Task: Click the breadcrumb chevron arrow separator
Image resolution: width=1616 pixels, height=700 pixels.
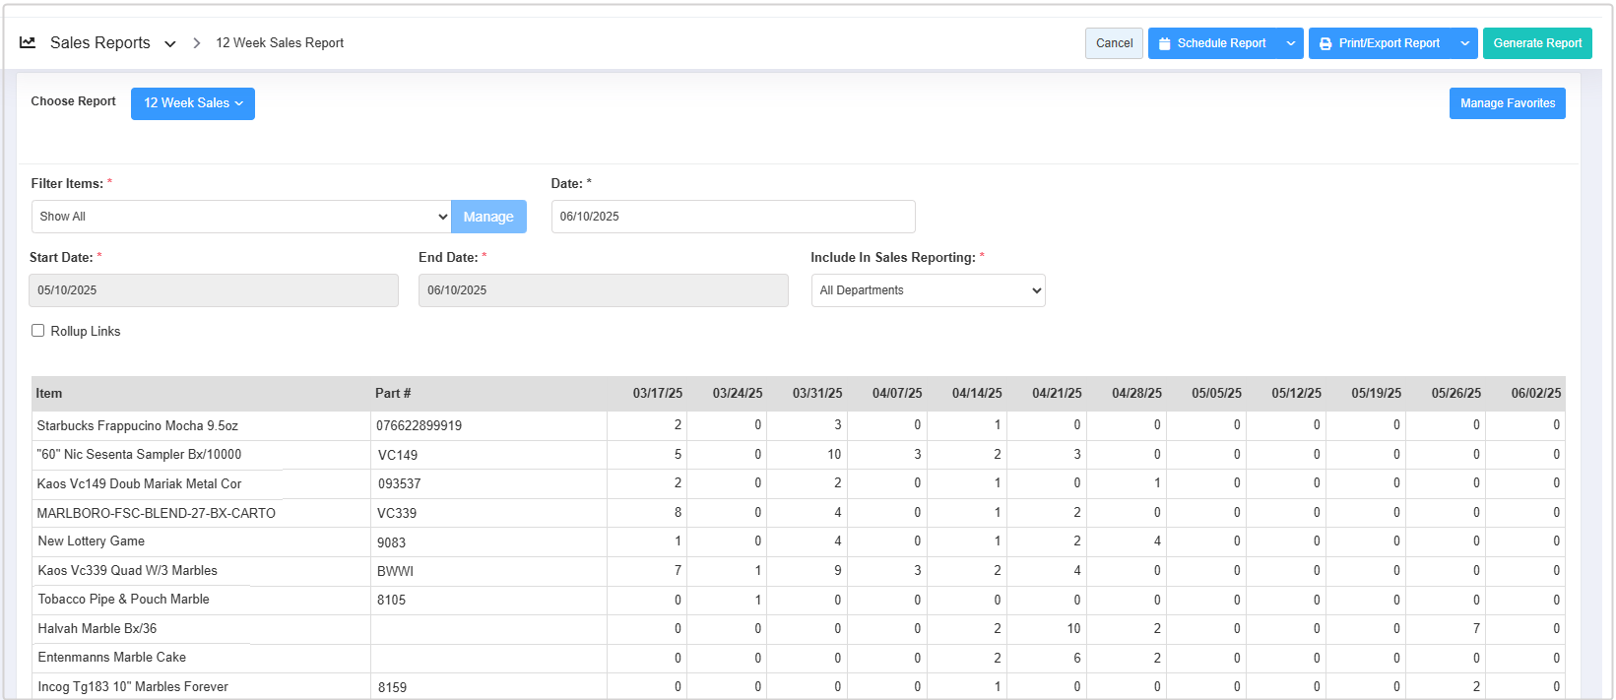Action: point(197,43)
